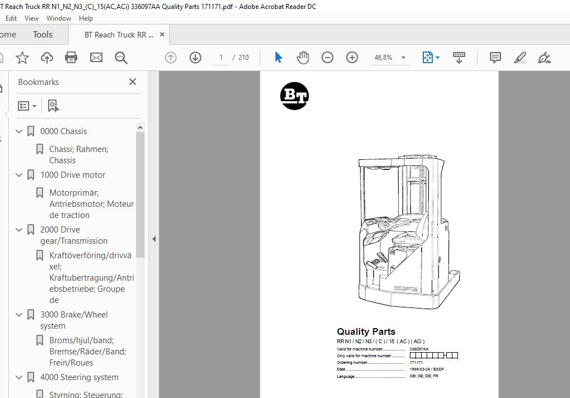Open the search magnifier tool
Image resolution: width=570 pixels, height=398 pixels.
pyautogui.click(x=121, y=58)
